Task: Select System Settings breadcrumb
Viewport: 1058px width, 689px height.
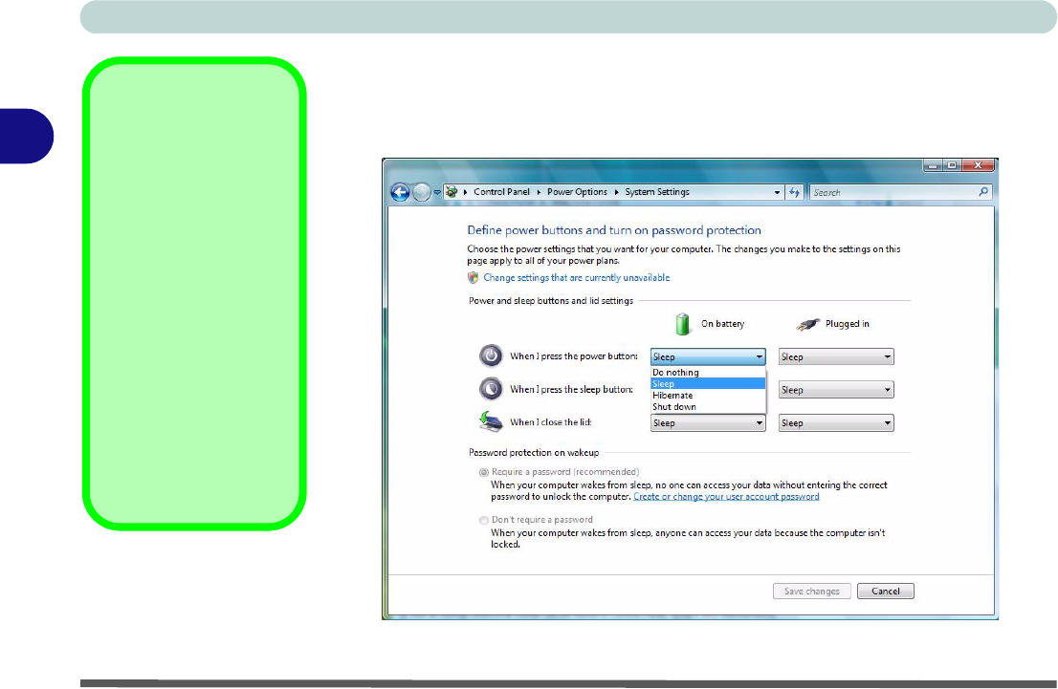Action: click(656, 192)
